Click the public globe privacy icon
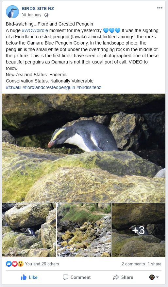Viewport: 168px width, 287px height. pyautogui.click(x=46, y=15)
